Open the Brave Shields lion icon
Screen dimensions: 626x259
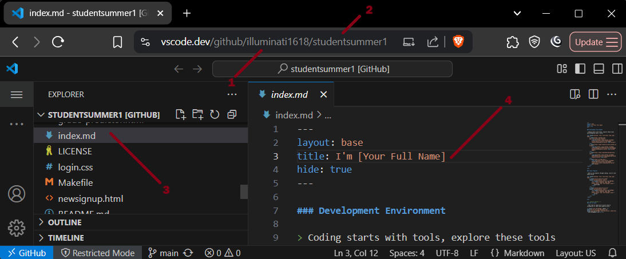point(458,42)
